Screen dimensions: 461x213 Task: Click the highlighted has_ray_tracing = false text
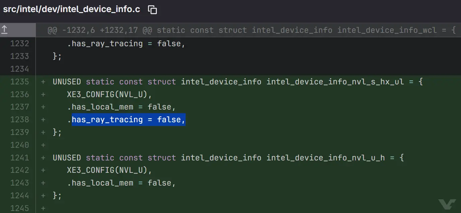point(129,120)
